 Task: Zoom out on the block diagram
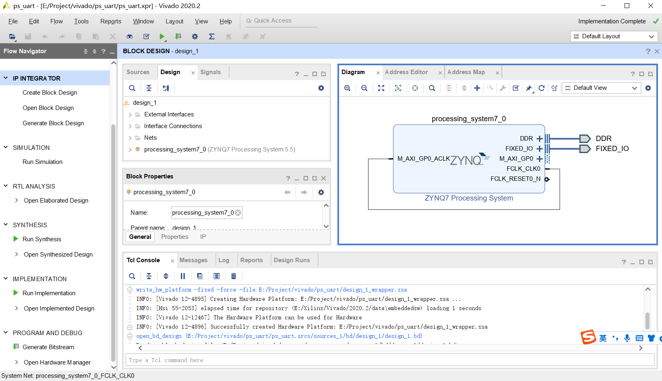pyautogui.click(x=364, y=88)
